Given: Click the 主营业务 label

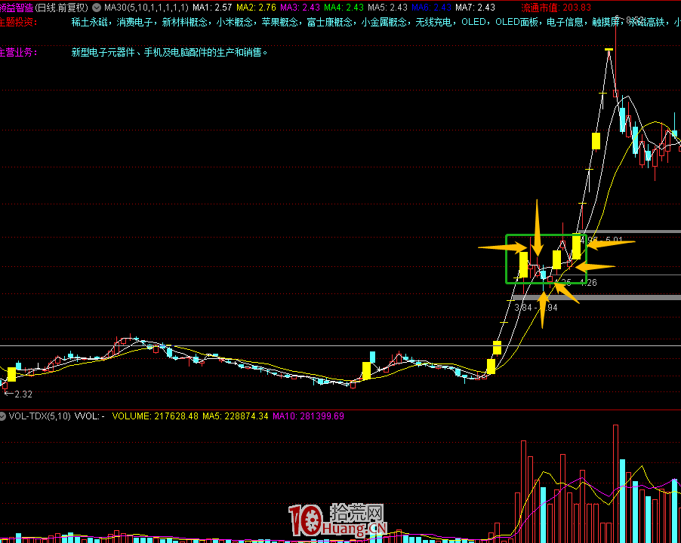Looking at the screenshot, I should pos(18,52).
